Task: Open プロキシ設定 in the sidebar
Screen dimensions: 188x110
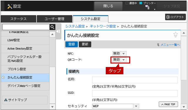Action: [x=25, y=69]
